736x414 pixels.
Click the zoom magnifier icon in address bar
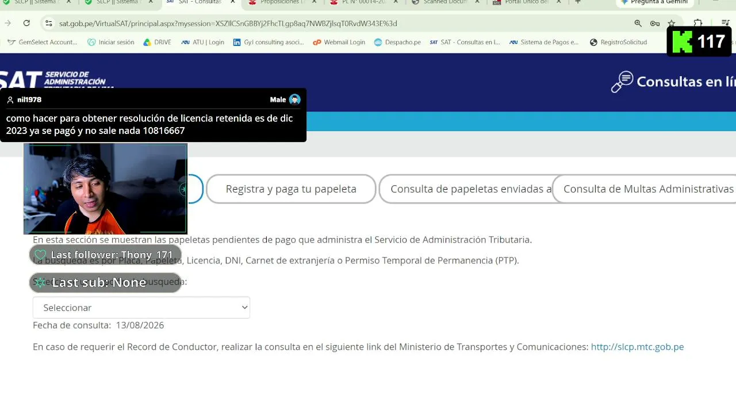pos(638,23)
